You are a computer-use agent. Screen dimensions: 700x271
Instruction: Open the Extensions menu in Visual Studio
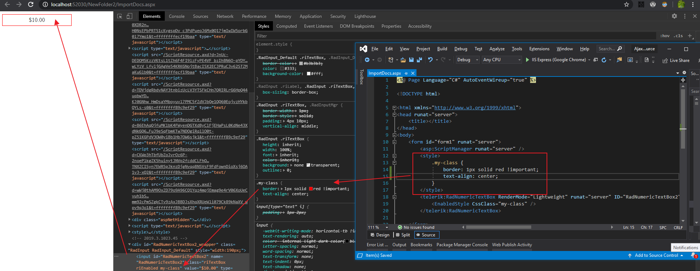539,49
